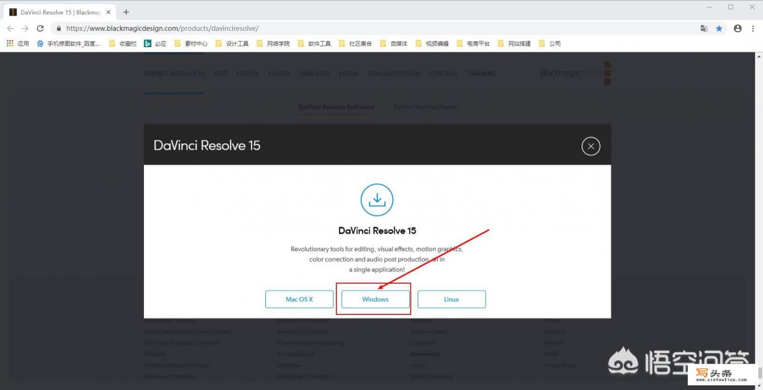Open the DAVINCI RESOLVE 15 nav item
The height and width of the screenshot is (390, 763).
point(174,74)
